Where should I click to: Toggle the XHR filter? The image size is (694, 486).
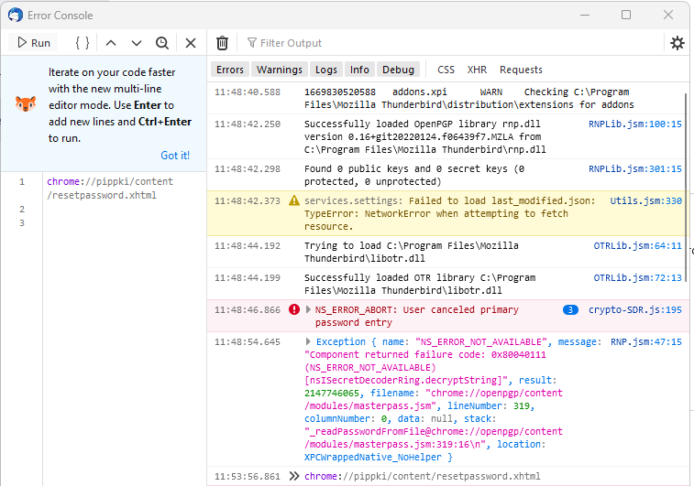477,70
